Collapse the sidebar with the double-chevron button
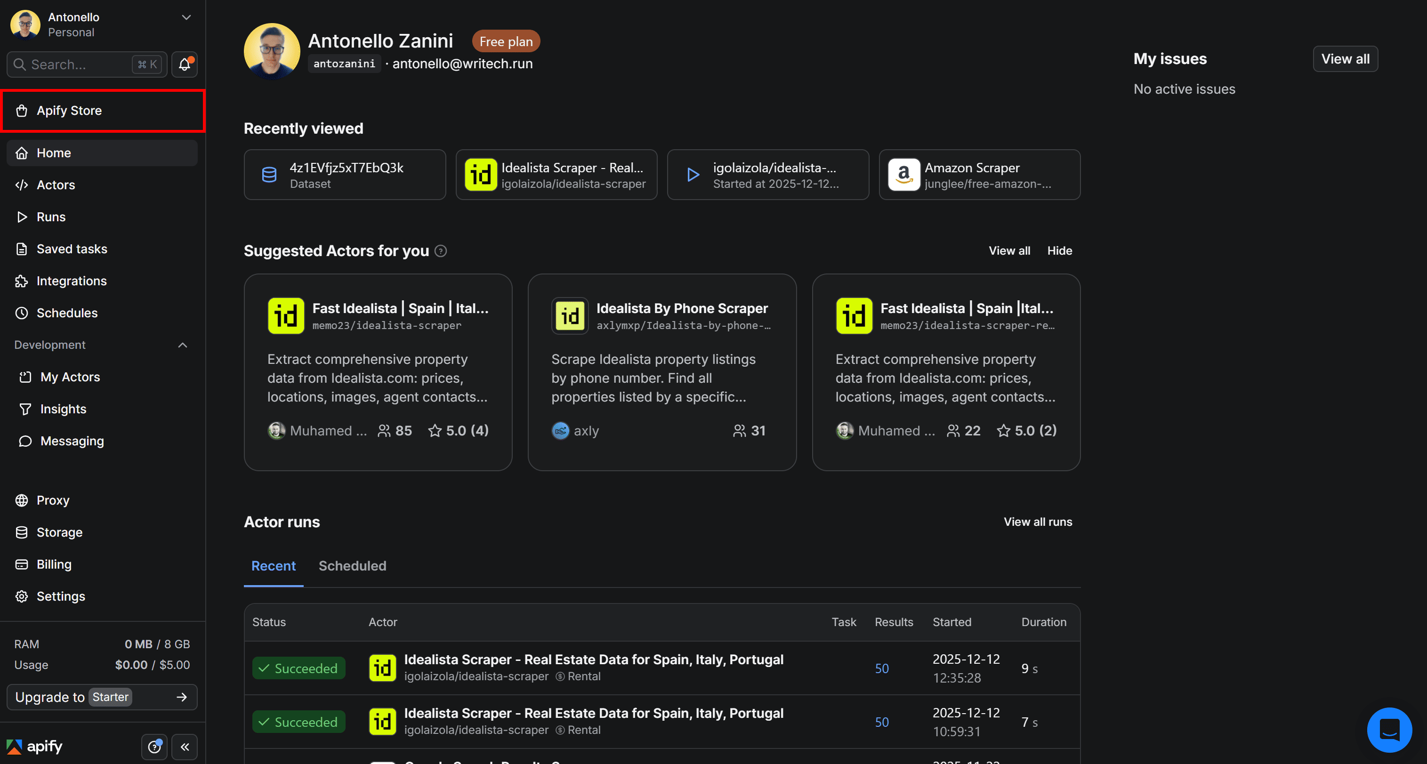This screenshot has height=764, width=1427. [185, 747]
